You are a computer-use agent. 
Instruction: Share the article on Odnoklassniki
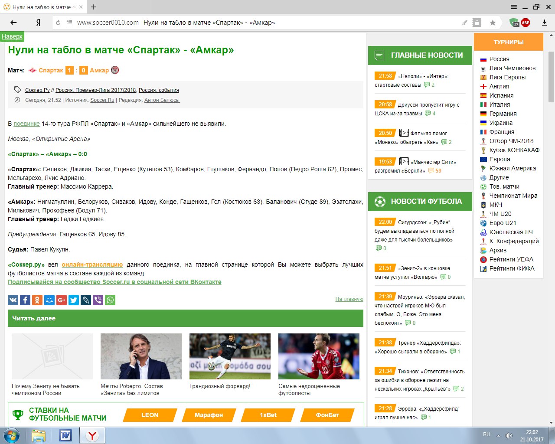click(37, 300)
